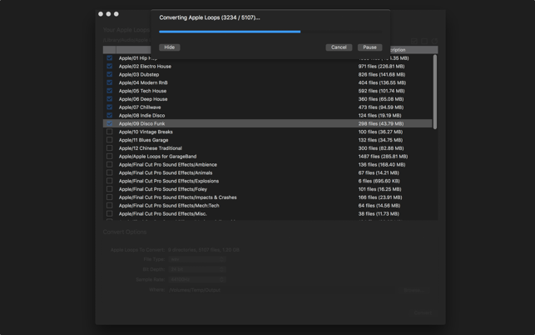Uncheck the Apple/09 Disco Funk checkbox
The height and width of the screenshot is (335, 535).
(x=110, y=123)
